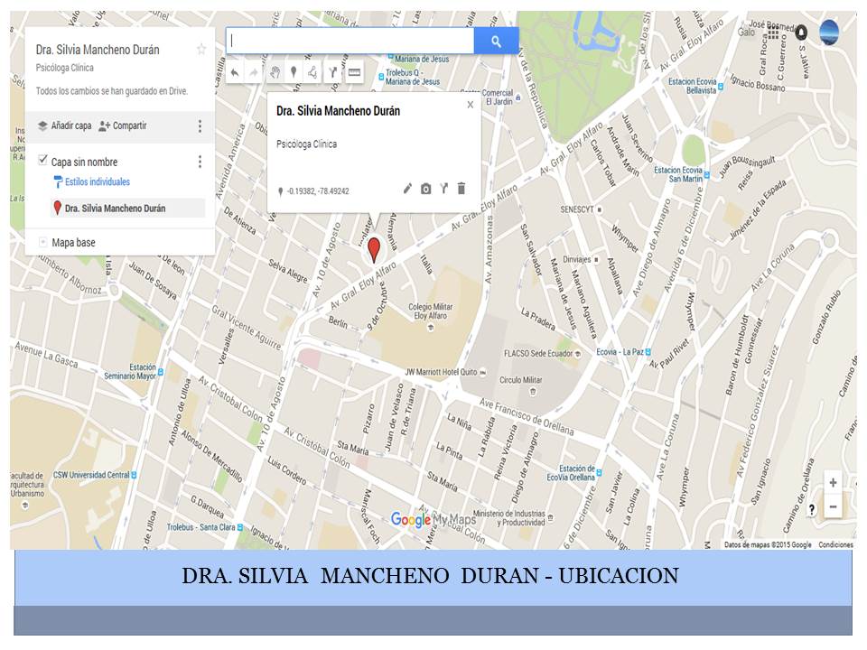Delete the marker with the trash icon
The height and width of the screenshot is (650, 867).
(x=461, y=189)
